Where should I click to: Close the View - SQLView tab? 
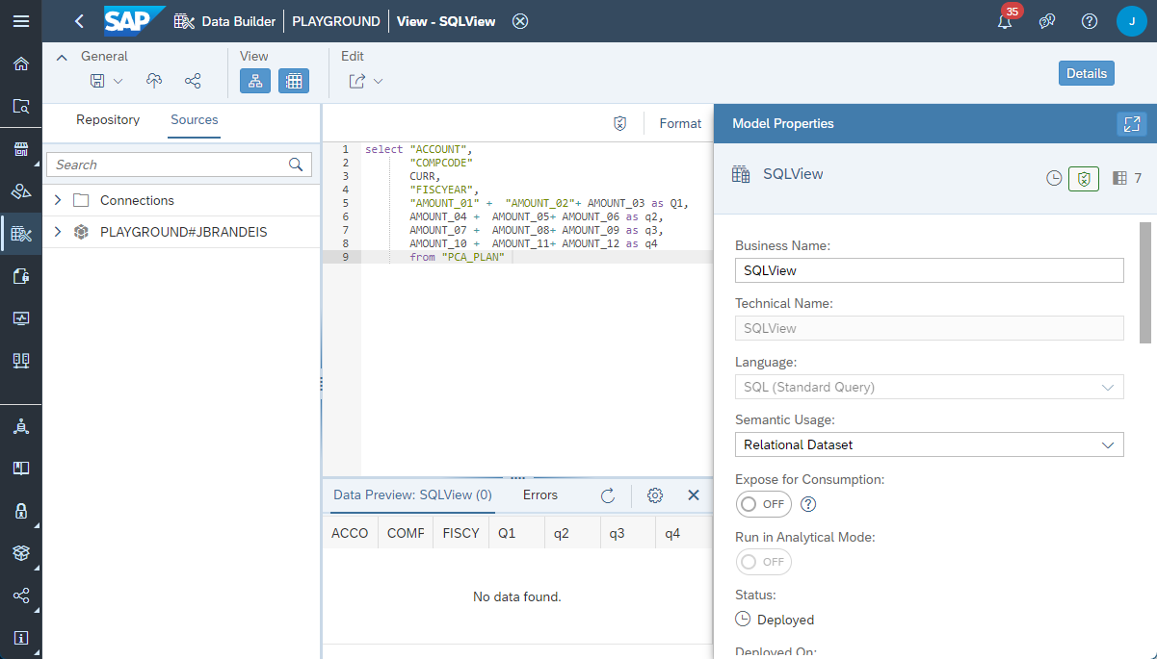[x=520, y=21]
